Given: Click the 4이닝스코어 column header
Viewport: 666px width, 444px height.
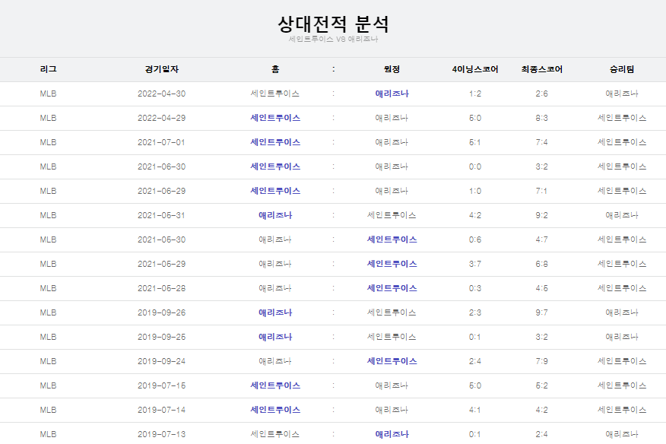Looking at the screenshot, I should point(475,69).
